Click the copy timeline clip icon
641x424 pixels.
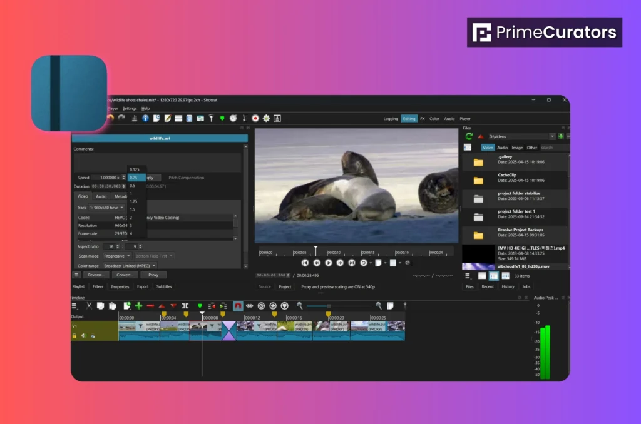[x=100, y=305]
